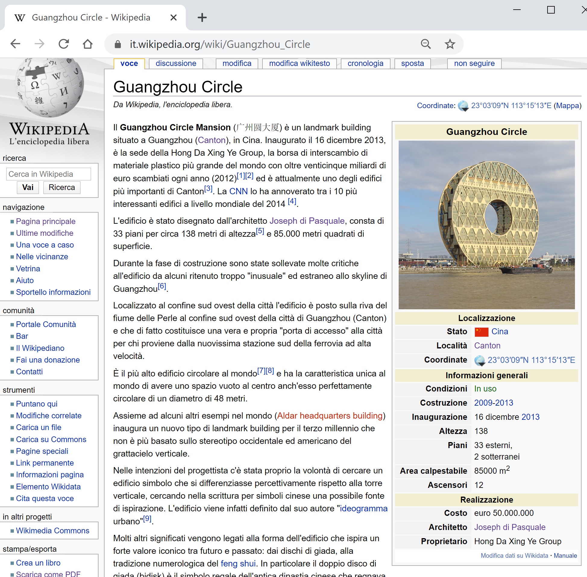Open the Cina link in infobox
Viewport: 587px width, 577px height.
pyautogui.click(x=499, y=332)
